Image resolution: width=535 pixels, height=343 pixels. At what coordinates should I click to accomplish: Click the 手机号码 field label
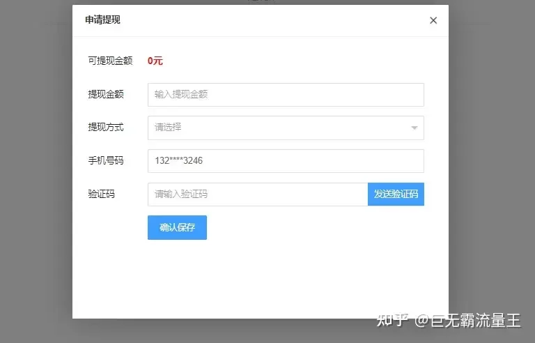click(106, 161)
